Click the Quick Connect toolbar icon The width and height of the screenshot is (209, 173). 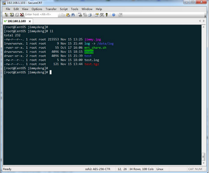(x=12, y=15)
